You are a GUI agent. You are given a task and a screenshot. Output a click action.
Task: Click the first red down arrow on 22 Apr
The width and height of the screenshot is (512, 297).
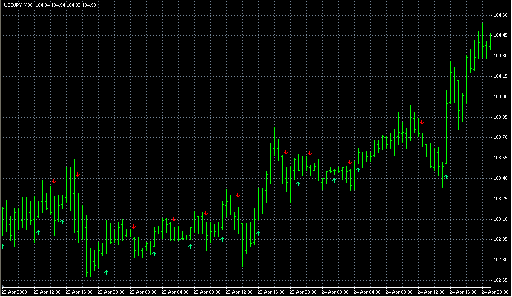point(54,181)
